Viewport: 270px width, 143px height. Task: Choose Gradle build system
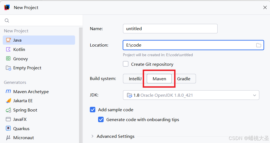(x=184, y=79)
